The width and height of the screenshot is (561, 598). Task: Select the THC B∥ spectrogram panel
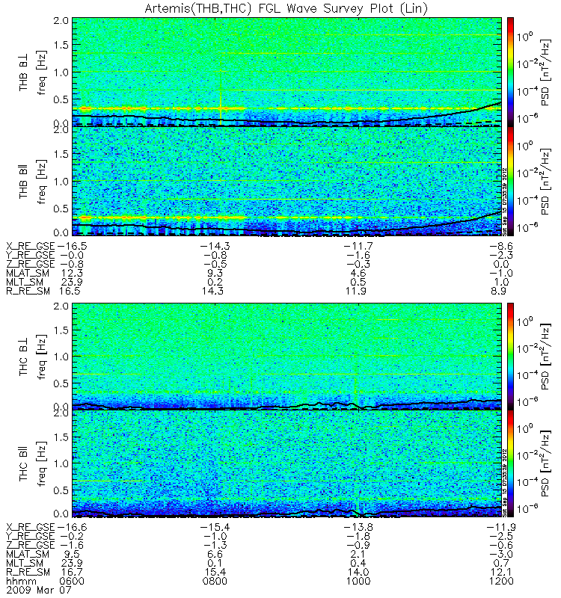pyautogui.click(x=286, y=463)
